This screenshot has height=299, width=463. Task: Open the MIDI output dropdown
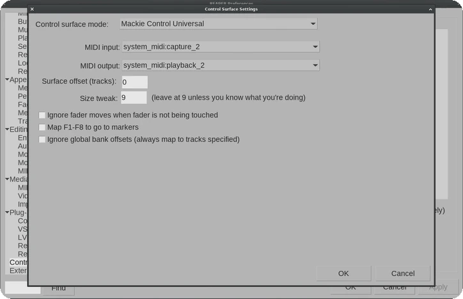tap(221, 65)
